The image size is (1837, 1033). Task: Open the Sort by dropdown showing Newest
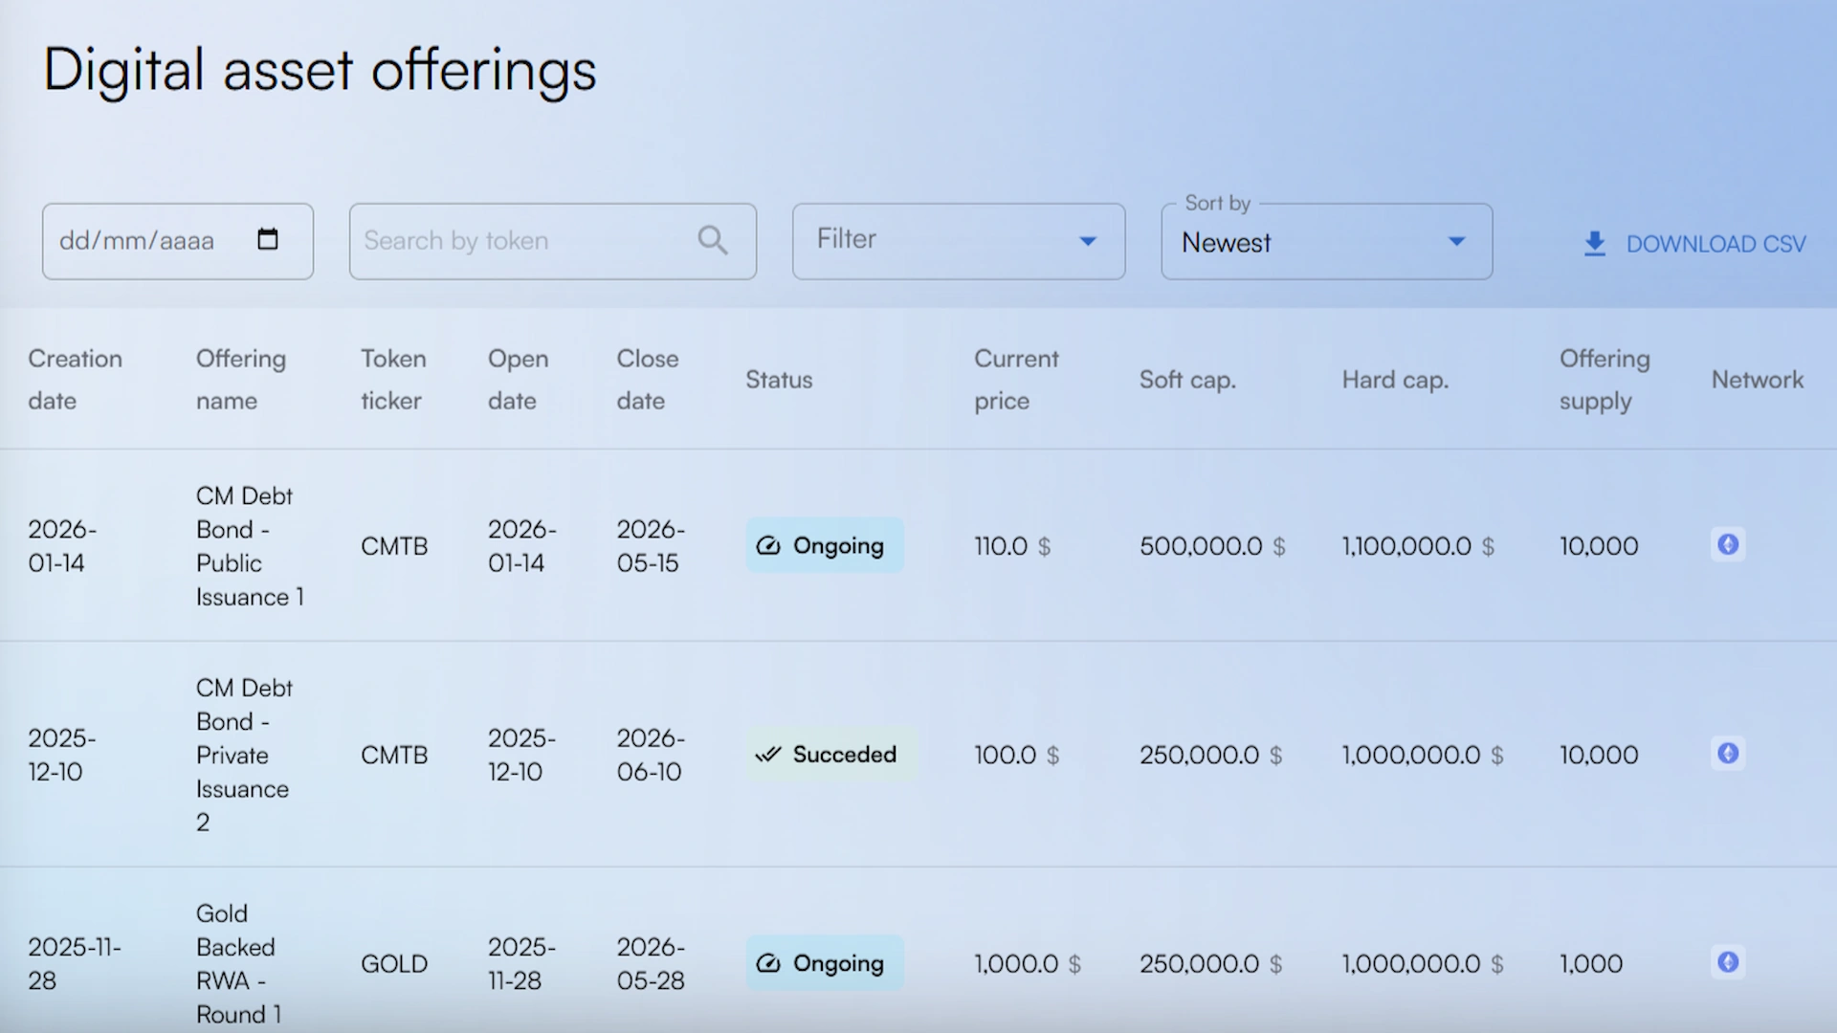coord(1325,242)
